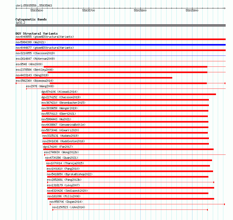This screenshot has width=233, height=220.
Task: Click variant label esv2614647 (McKernan2009)
Action: (35, 59)
